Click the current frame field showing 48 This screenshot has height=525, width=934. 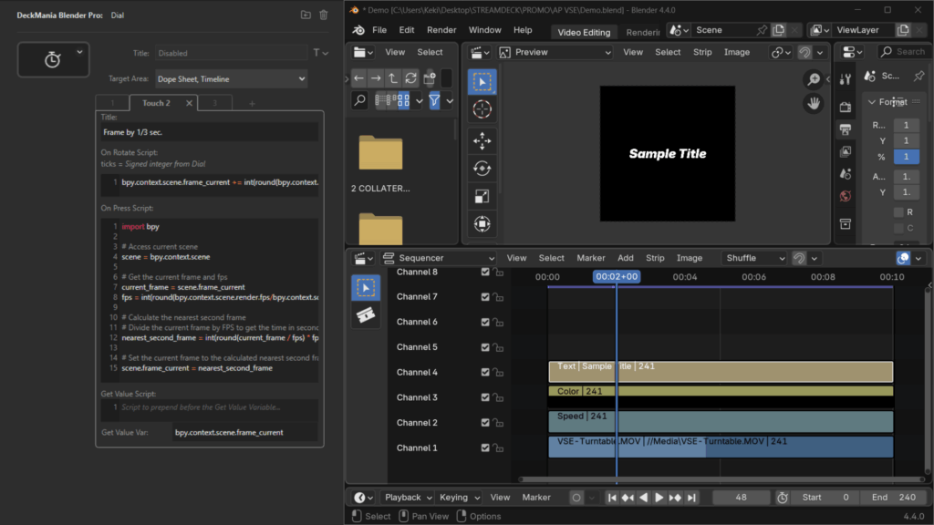741,498
